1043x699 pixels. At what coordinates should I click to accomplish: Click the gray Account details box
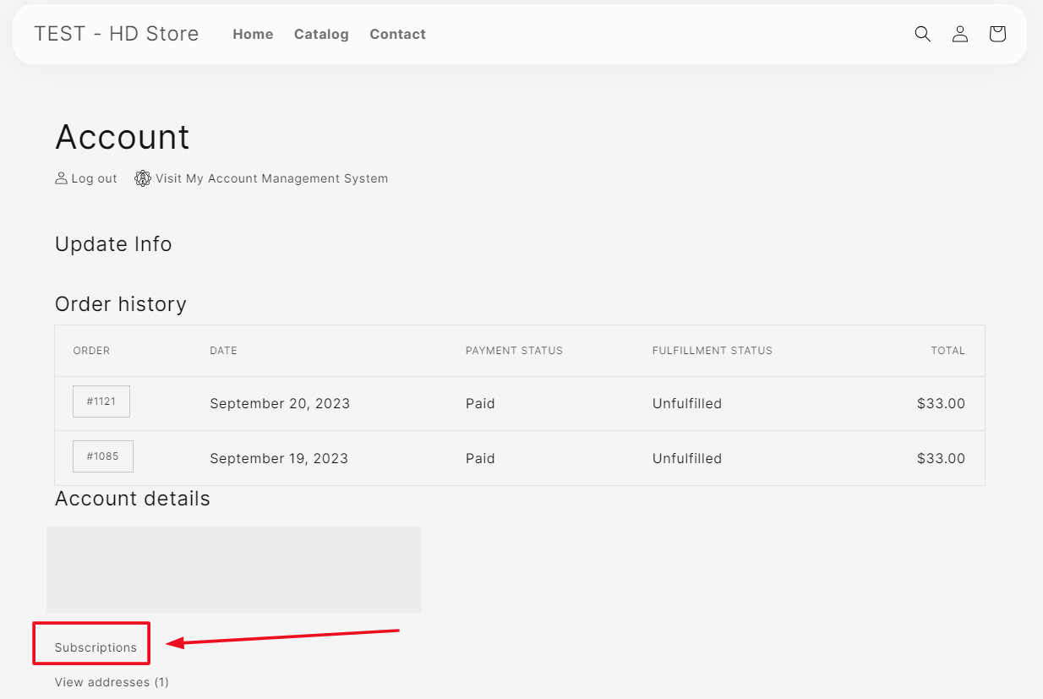click(233, 569)
